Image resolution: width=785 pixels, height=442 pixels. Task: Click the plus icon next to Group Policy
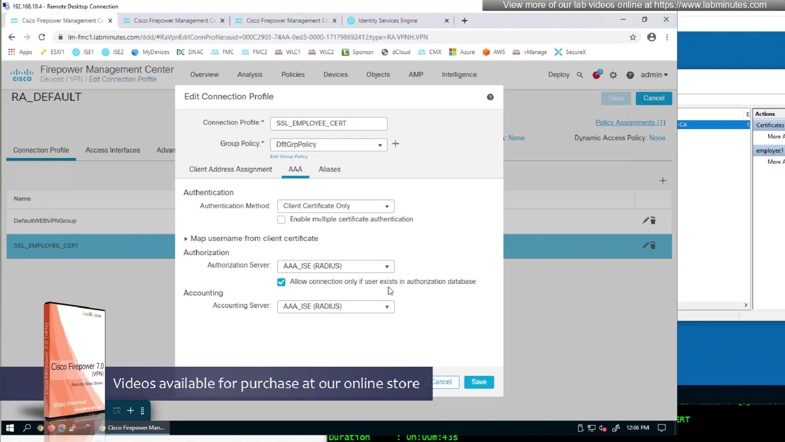click(395, 144)
